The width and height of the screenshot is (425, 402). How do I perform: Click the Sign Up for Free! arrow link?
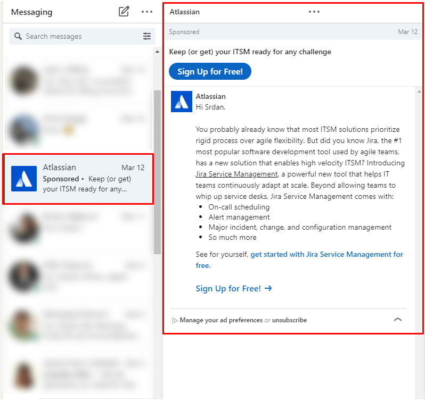234,289
